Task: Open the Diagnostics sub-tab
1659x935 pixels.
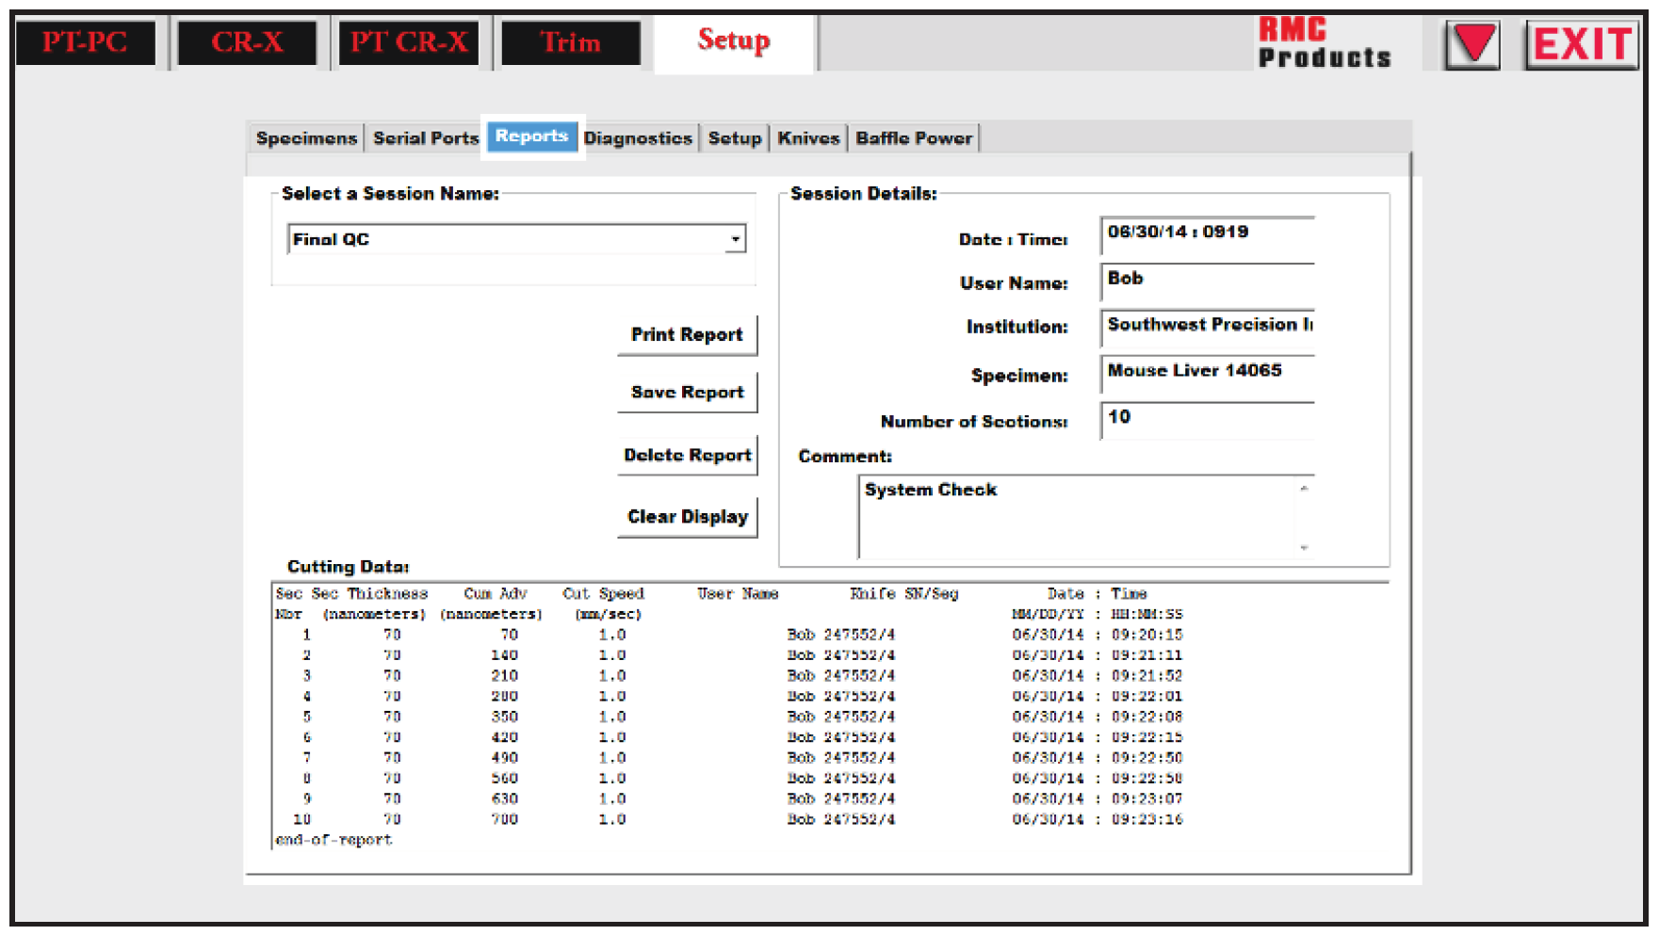Action: pos(638,138)
